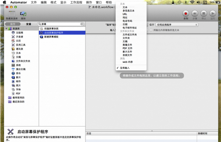
Task: Select the 启动屏幕保护程序 action
Action: [x=62, y=33]
